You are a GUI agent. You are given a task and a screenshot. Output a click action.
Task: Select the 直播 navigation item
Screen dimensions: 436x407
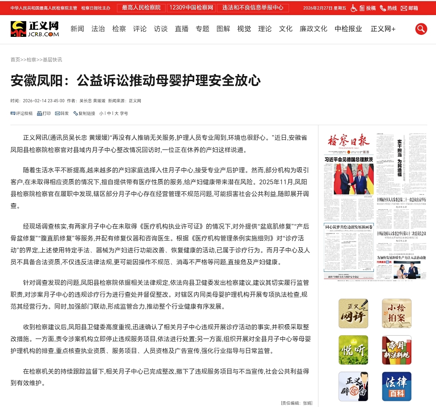click(182, 29)
